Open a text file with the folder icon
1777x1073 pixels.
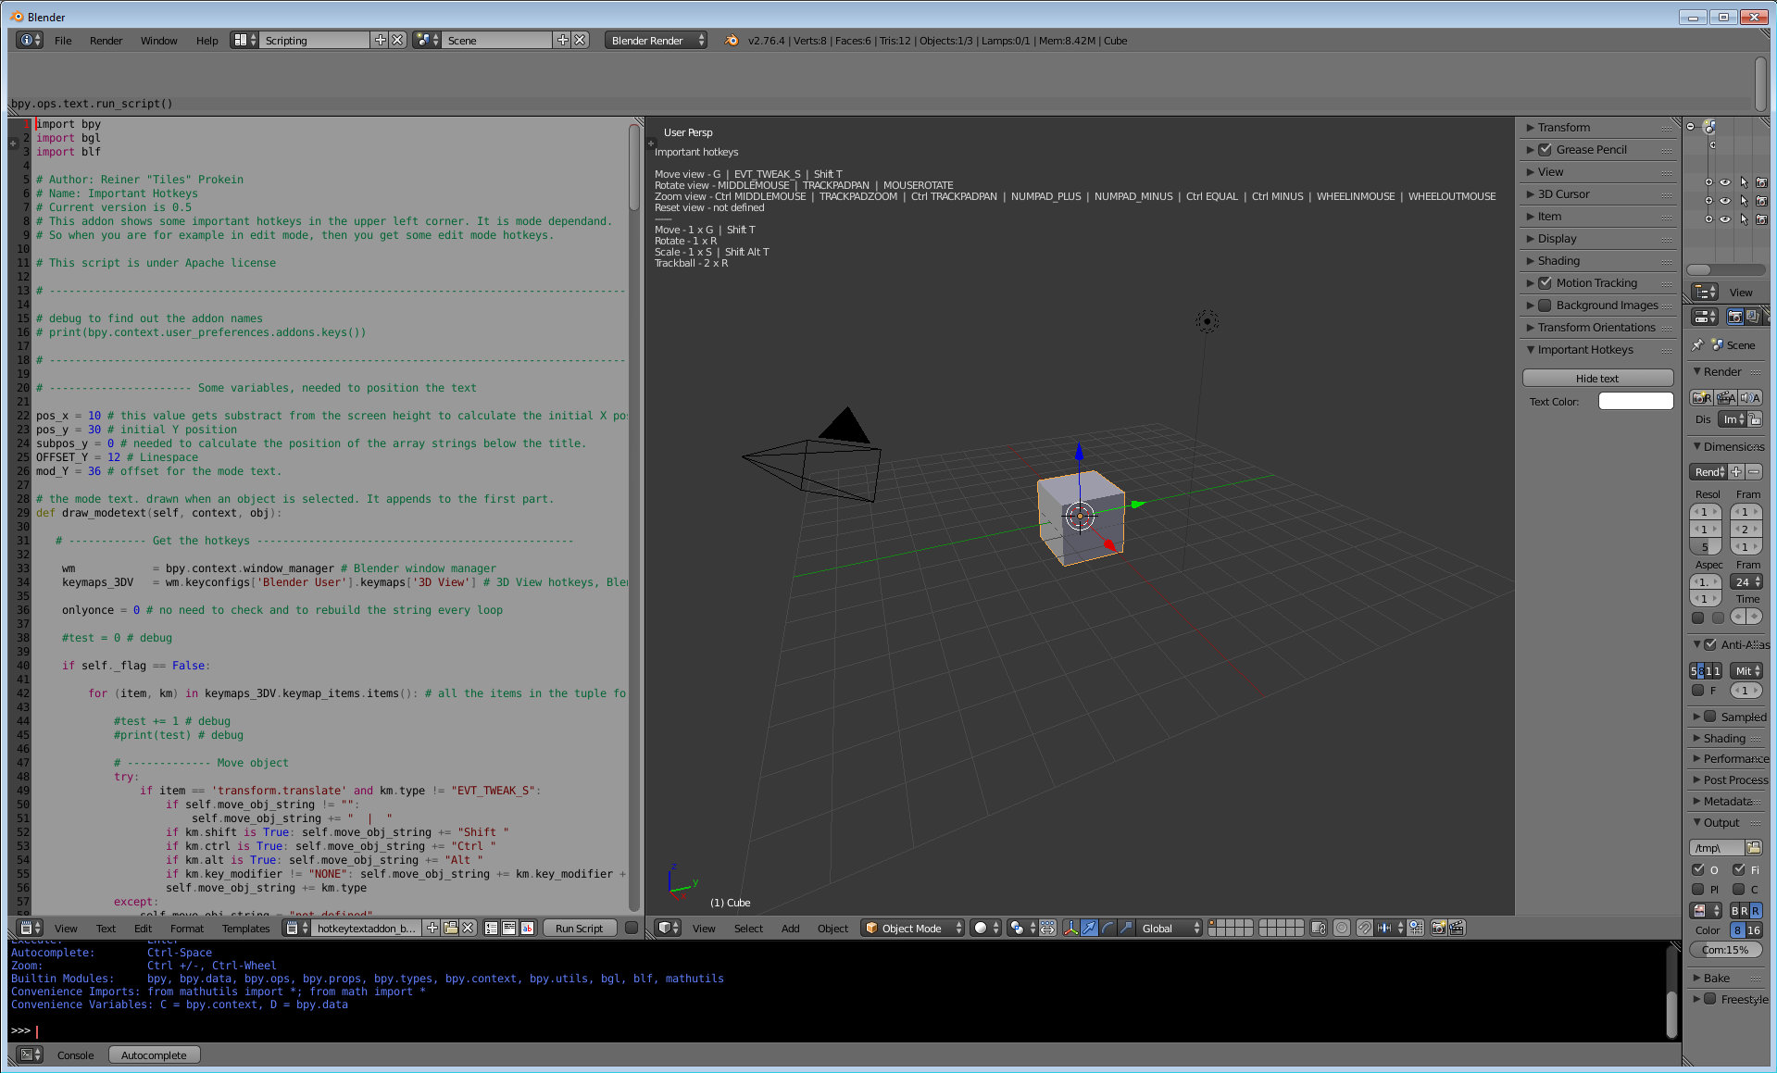450,928
